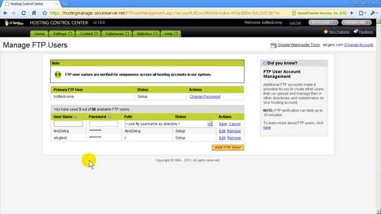Screen dimensions: 381x214
Task: Remove the test2etcg FTP user
Action: [x=234, y=131]
